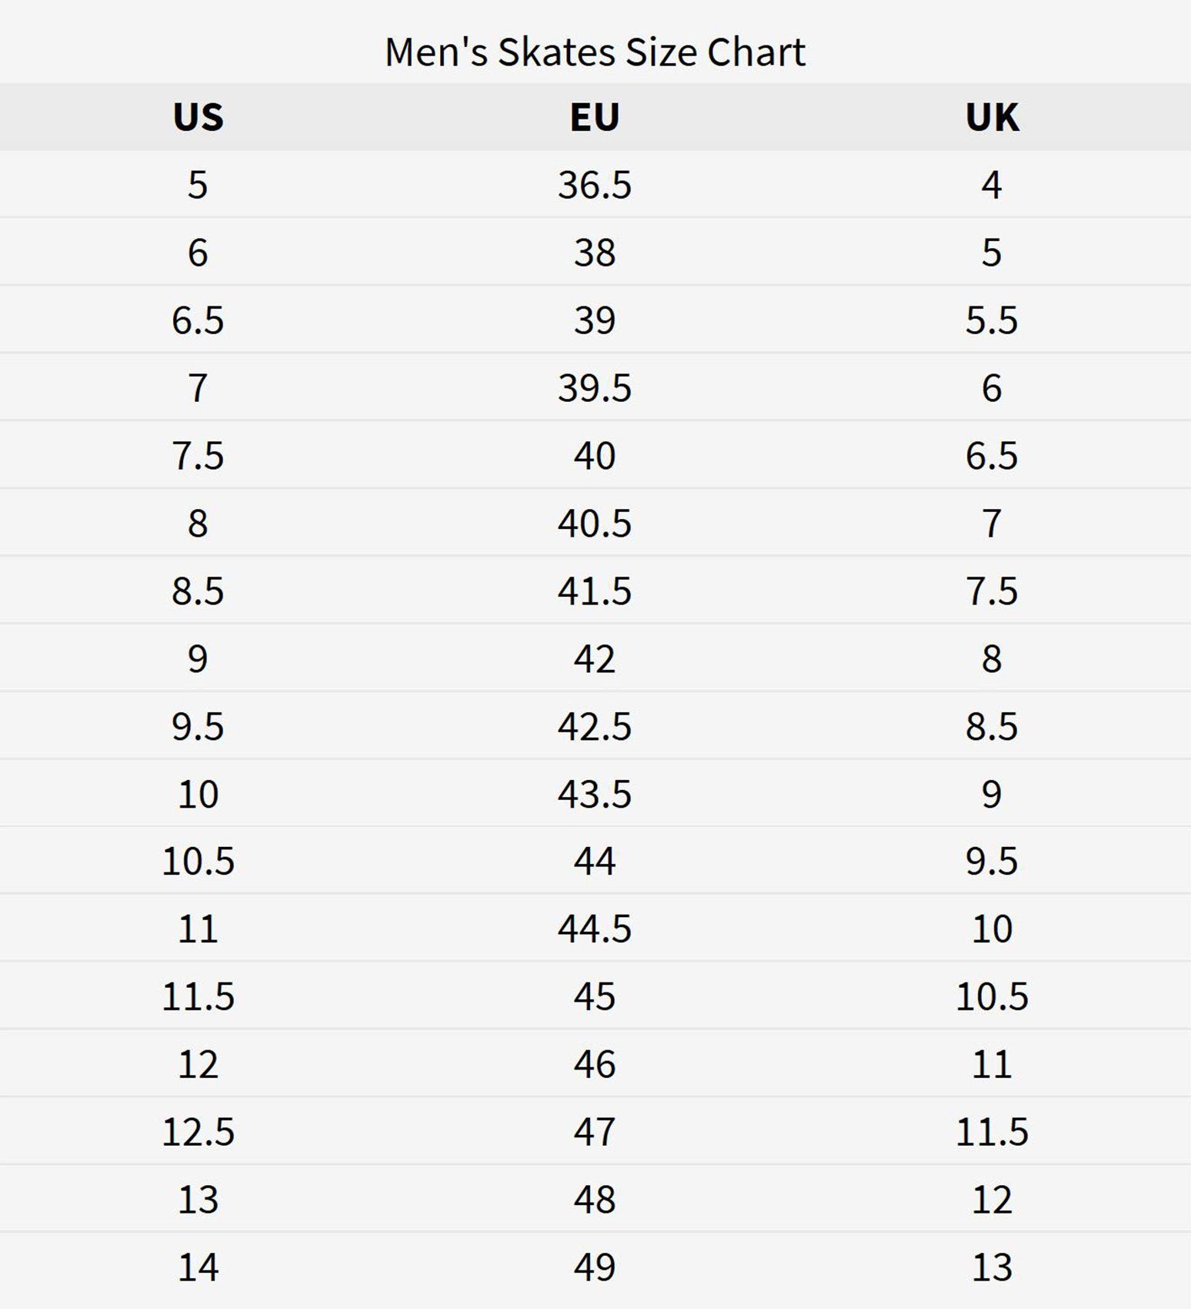Click US size 12.5 cell
The image size is (1191, 1309).
(x=198, y=1132)
